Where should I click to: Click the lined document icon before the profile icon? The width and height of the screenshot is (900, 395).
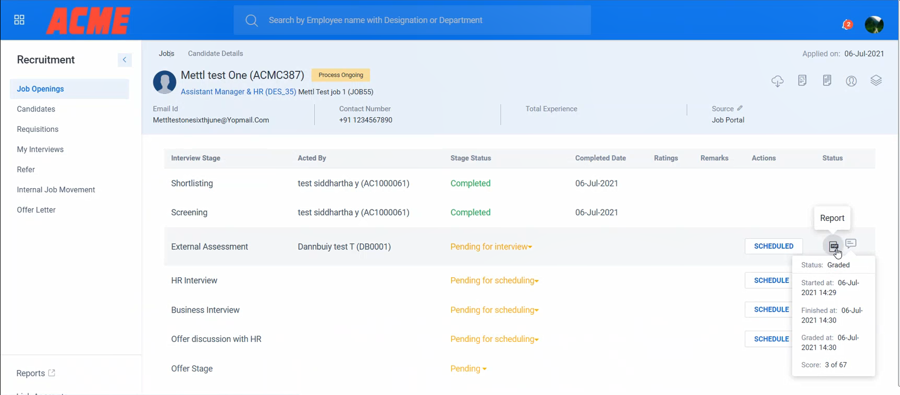pyautogui.click(x=827, y=80)
